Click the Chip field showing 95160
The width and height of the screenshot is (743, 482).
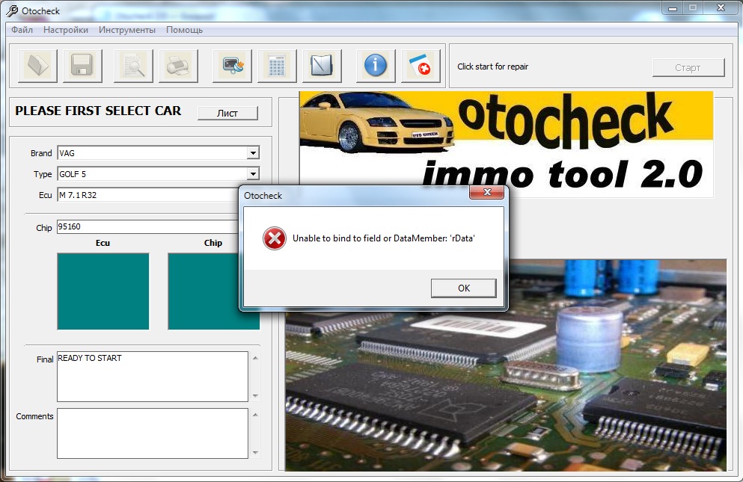tap(148, 226)
